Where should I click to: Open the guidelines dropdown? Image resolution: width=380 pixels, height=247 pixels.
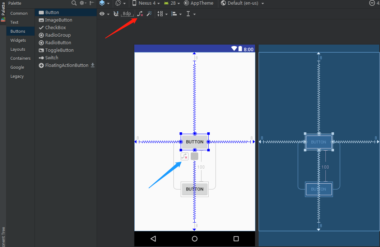(191, 14)
